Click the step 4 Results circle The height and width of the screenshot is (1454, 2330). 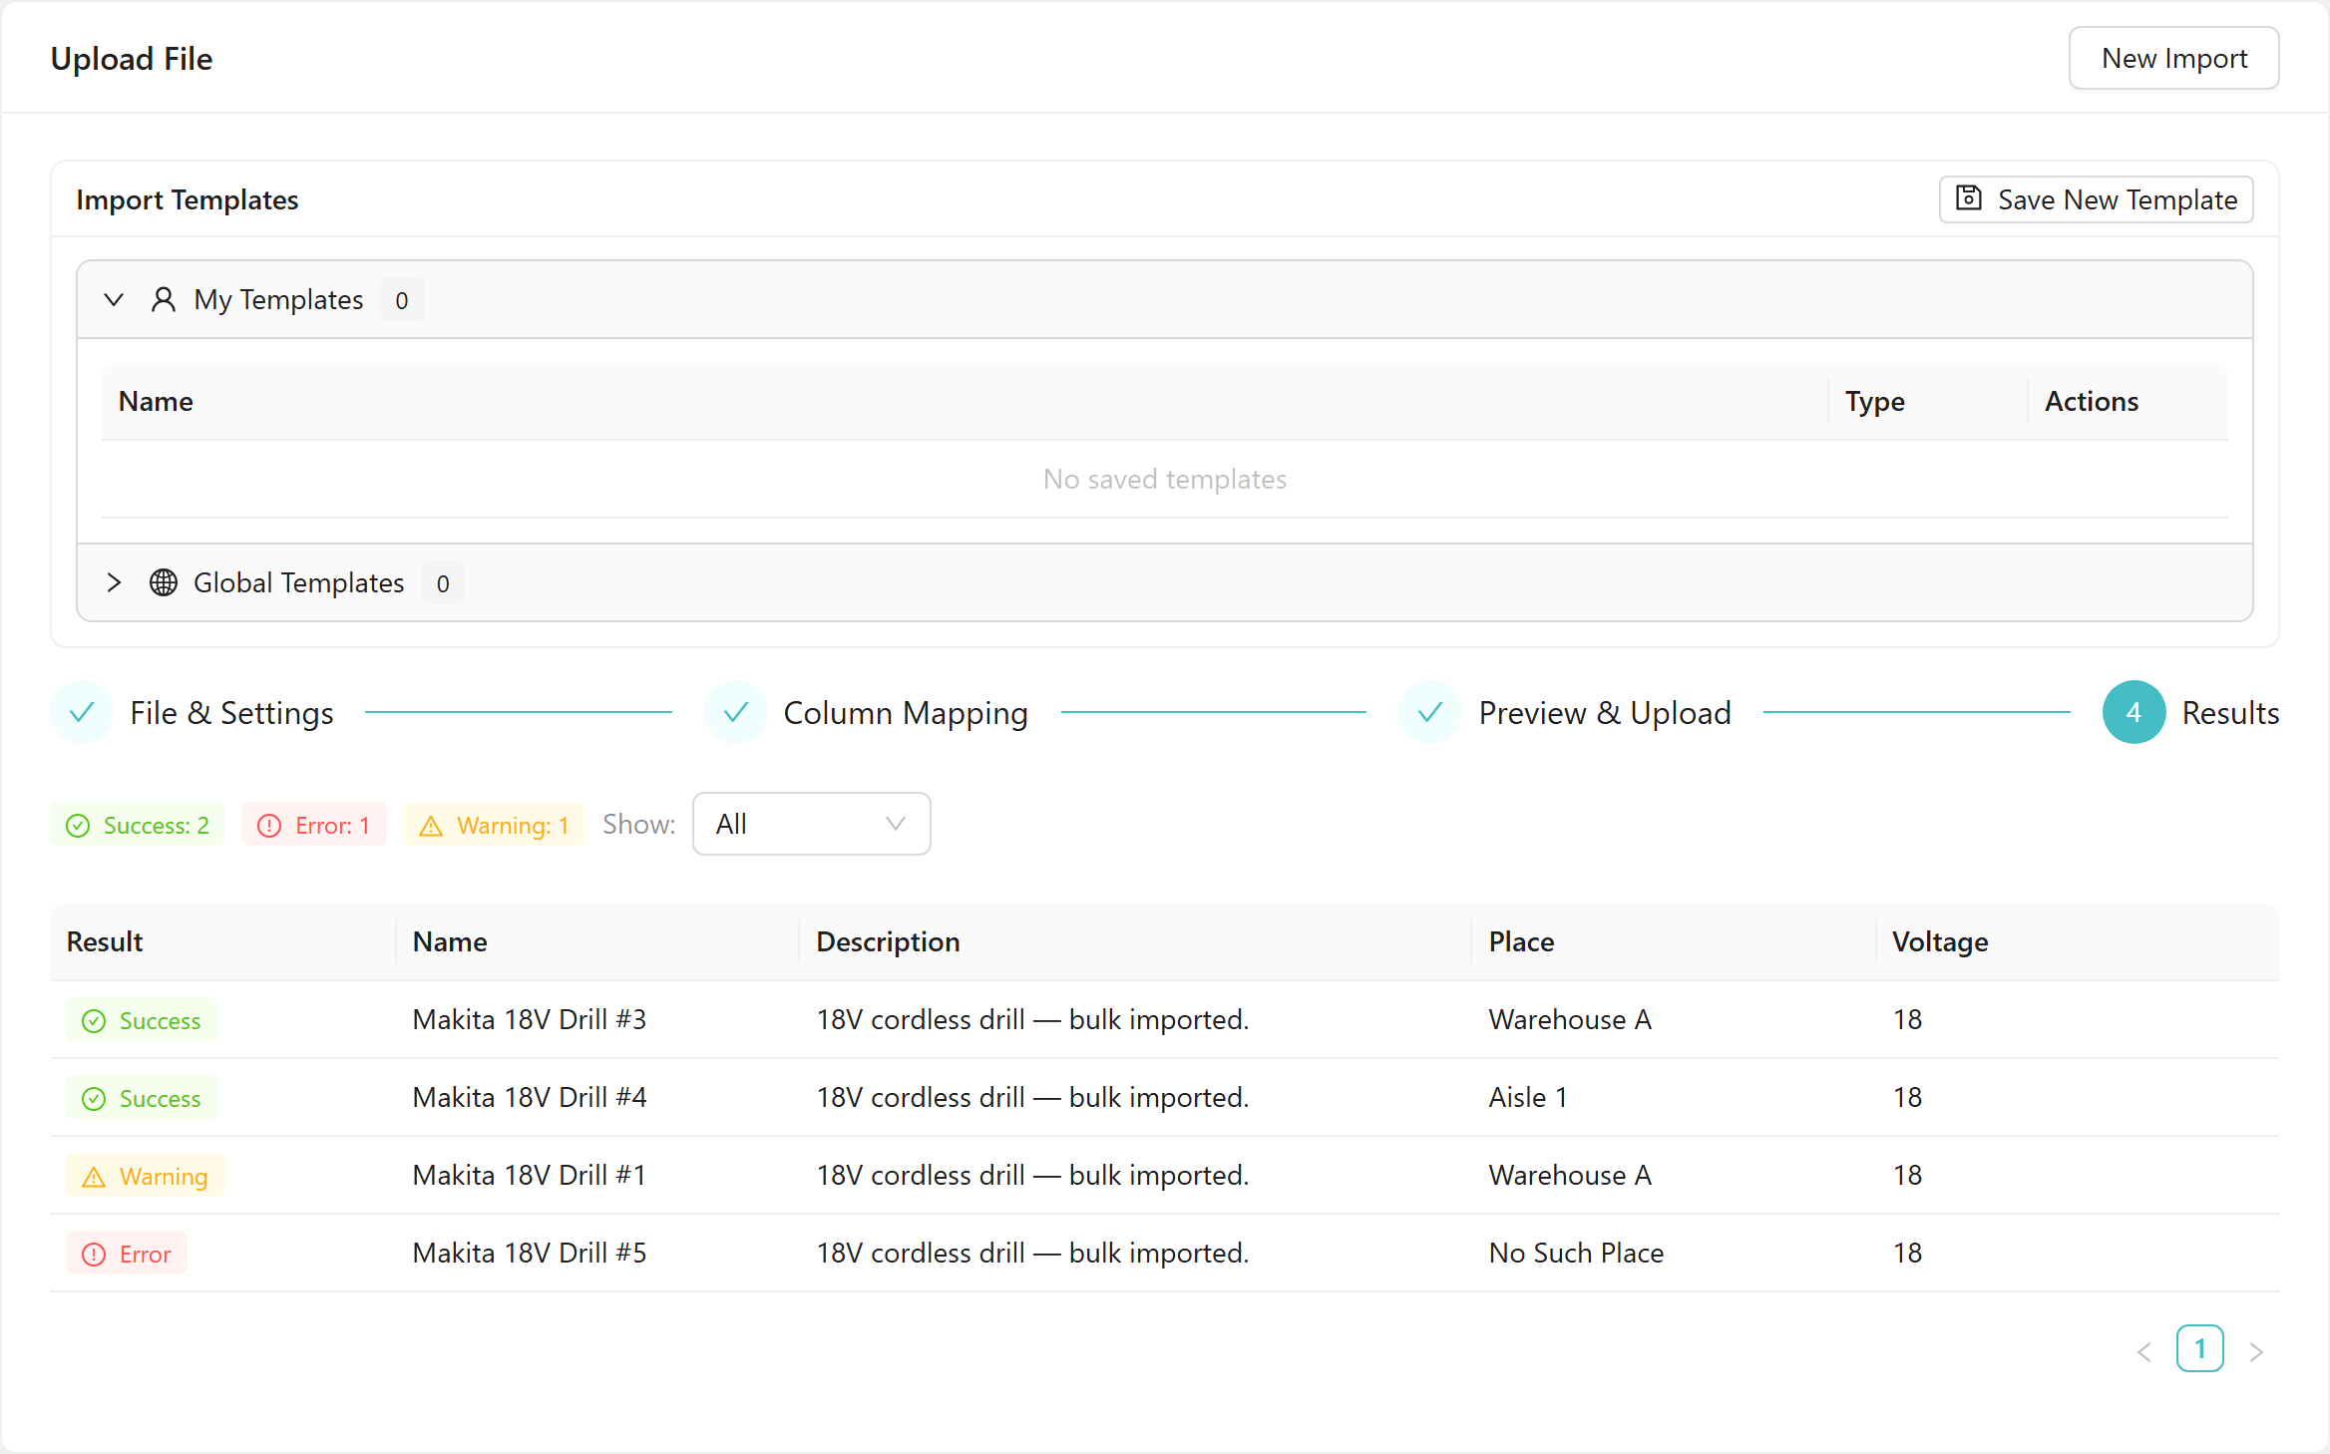[x=2134, y=712]
